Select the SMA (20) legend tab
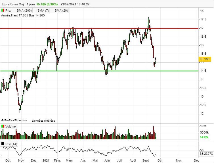 coord(61,10)
